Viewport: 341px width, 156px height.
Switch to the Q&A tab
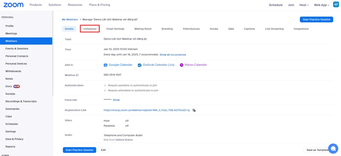(231, 29)
